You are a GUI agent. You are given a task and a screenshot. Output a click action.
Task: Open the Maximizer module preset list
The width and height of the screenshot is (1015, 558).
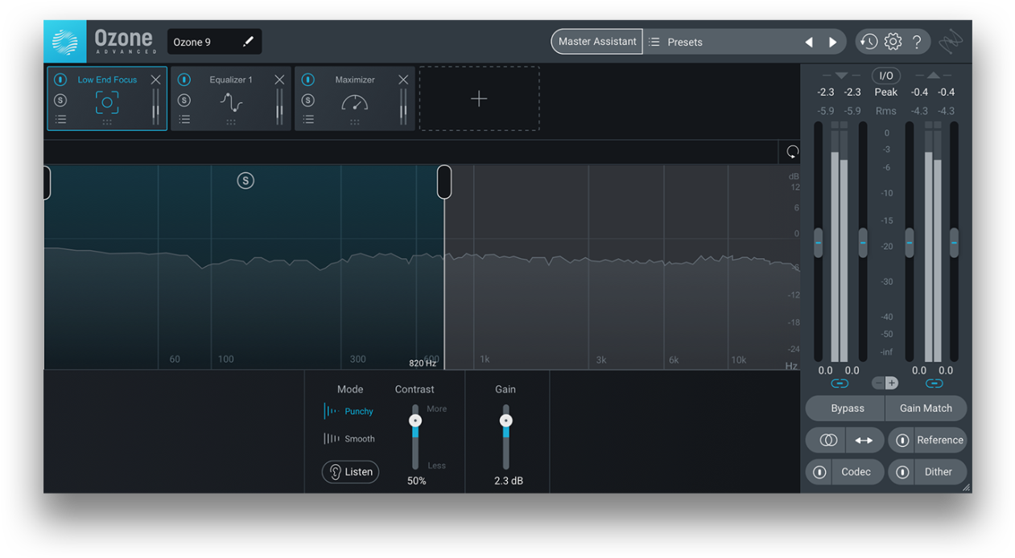point(308,119)
